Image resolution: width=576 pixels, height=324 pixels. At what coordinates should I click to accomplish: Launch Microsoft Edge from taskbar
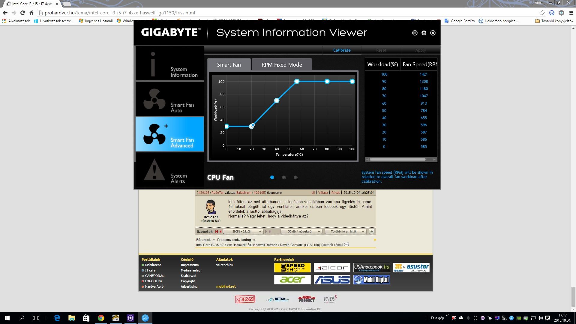57,318
